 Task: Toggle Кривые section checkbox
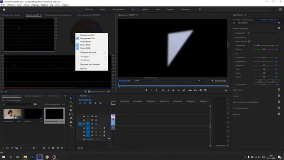[279, 96]
